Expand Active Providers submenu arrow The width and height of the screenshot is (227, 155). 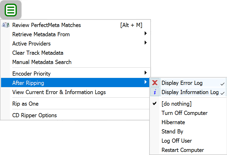[x=145, y=43]
